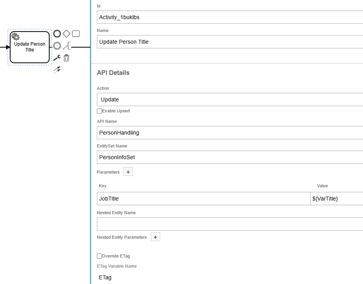Activate the connect arrows tool
363x284 pixels.
(57, 70)
